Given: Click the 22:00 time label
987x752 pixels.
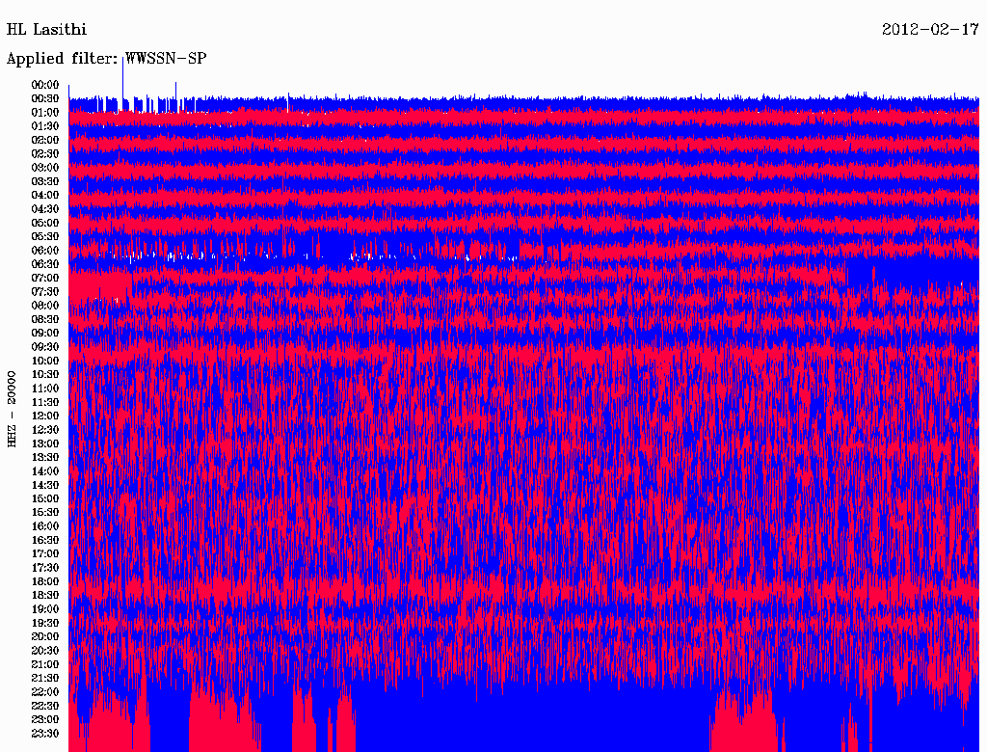Looking at the screenshot, I should (x=45, y=691).
